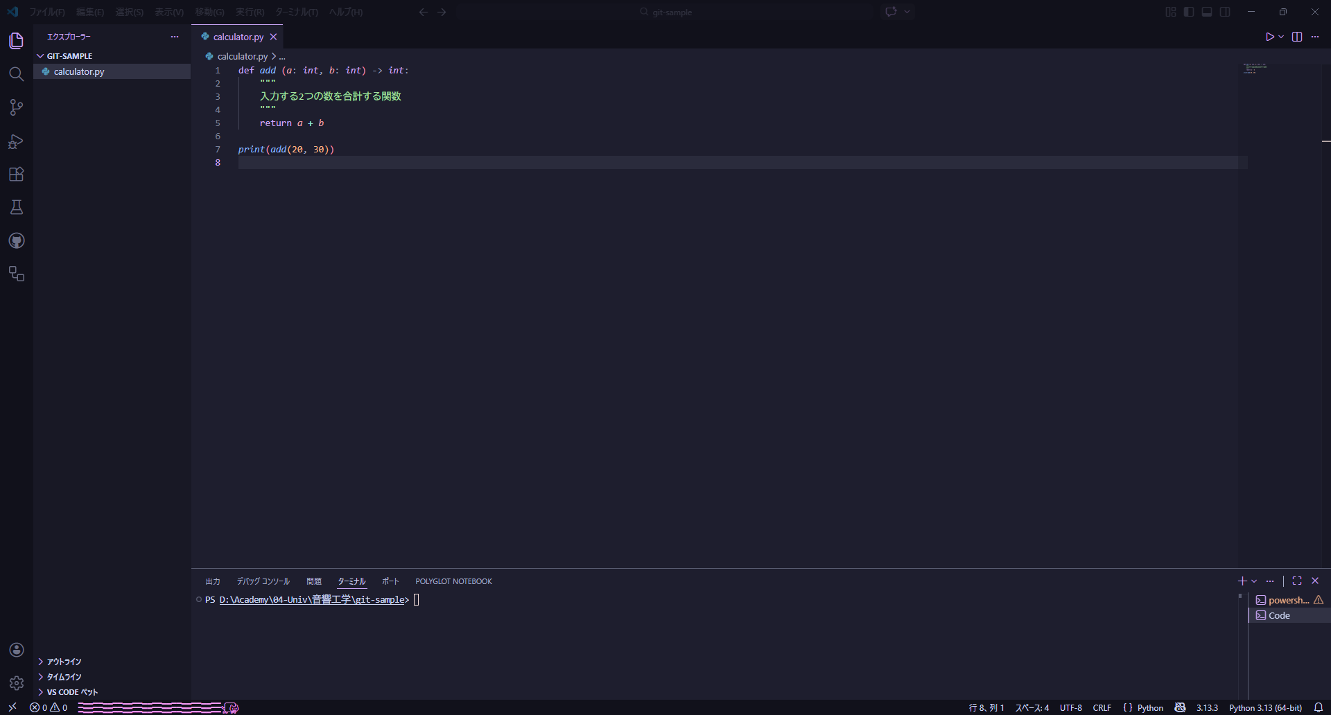1331x715 pixels.
Task: Expand the タイムライン section
Action: (64, 677)
